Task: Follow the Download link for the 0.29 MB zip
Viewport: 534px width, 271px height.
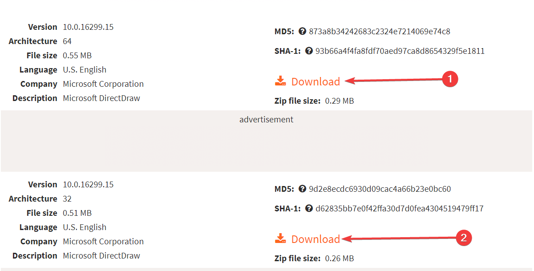Action: click(x=316, y=81)
